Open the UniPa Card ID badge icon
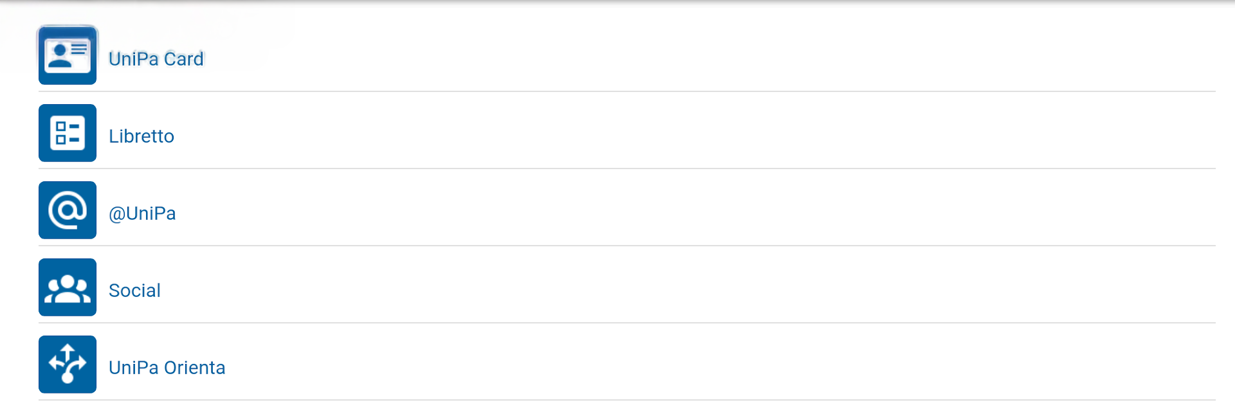 pyautogui.click(x=68, y=56)
